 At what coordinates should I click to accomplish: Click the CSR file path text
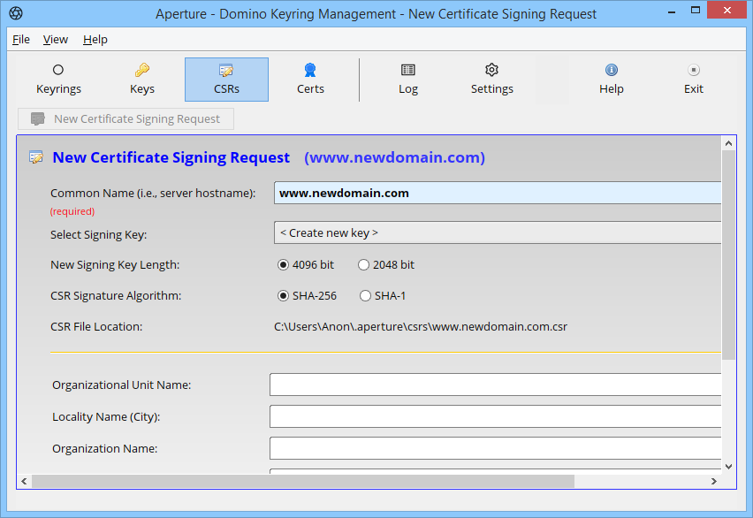click(x=421, y=327)
